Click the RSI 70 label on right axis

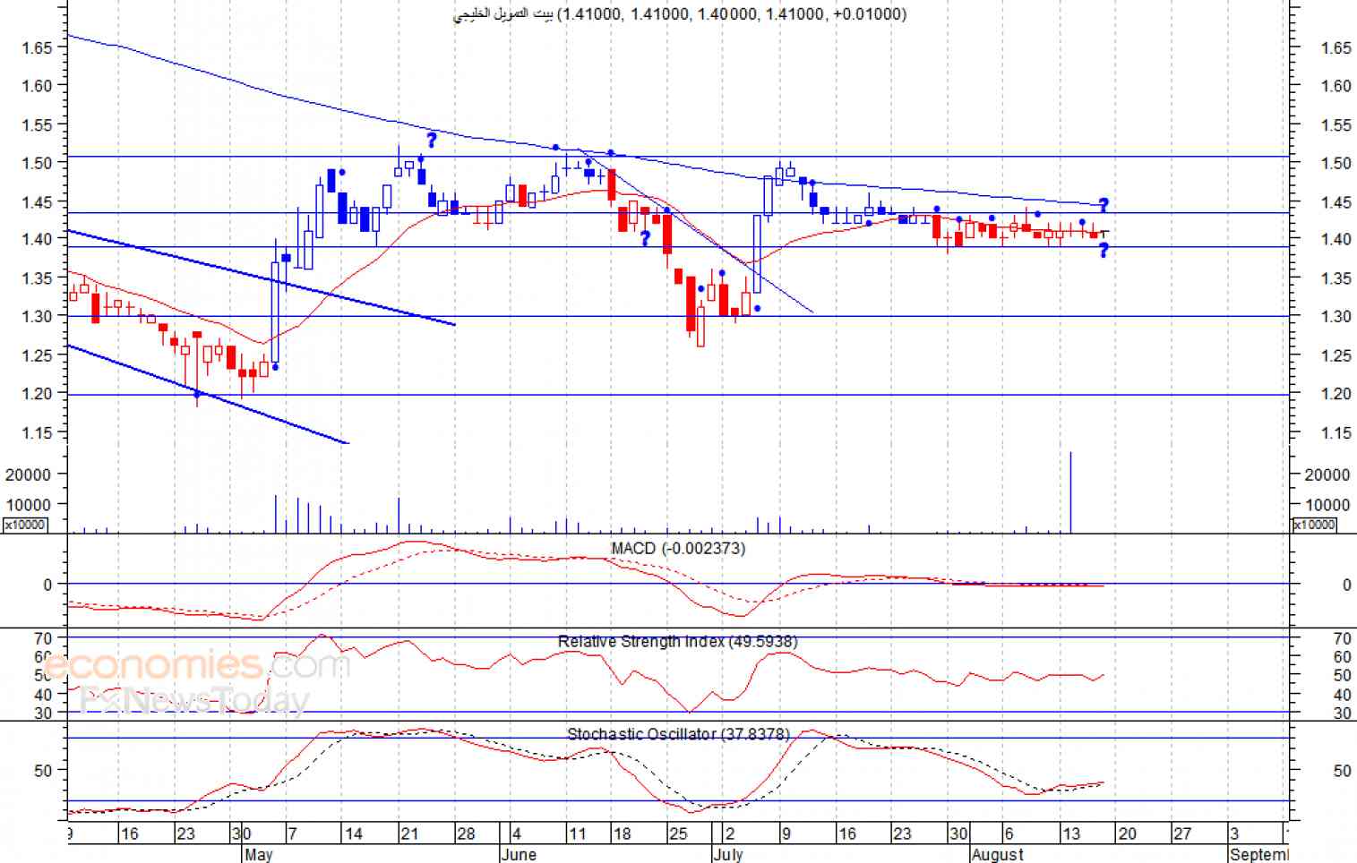1342,638
